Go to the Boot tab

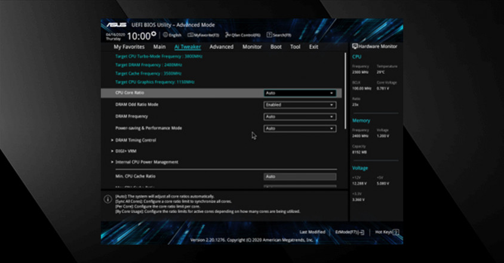[276, 47]
